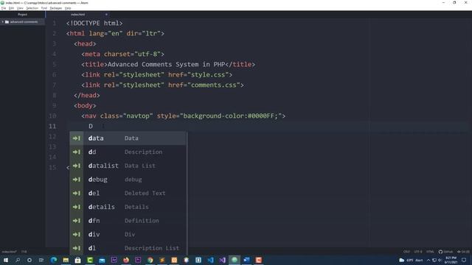Choose the 'dd' Description suggestion
Image resolution: width=472 pixels, height=265 pixels.
(128, 152)
